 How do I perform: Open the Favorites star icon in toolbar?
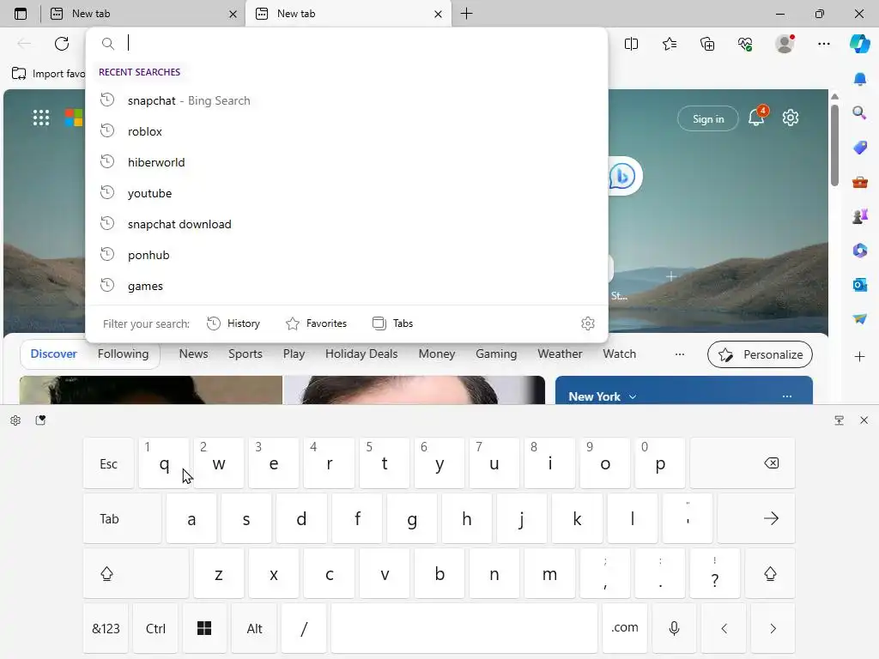click(670, 44)
